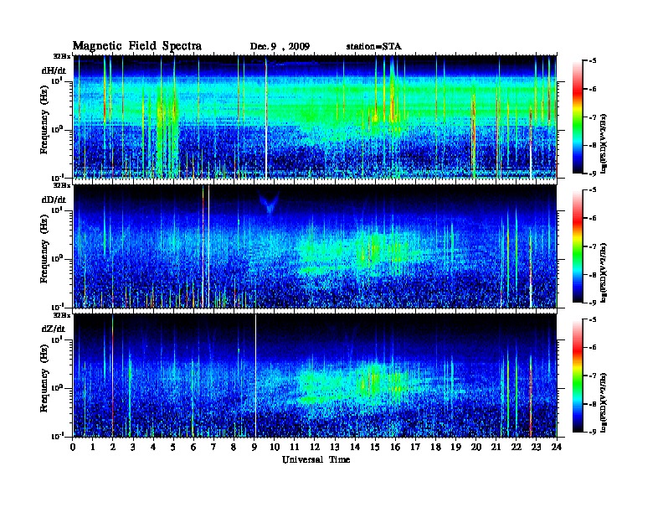Image resolution: width=663 pixels, height=513 pixels.
Task: Click the dZ/dt panel color bar
Action: coord(578,376)
